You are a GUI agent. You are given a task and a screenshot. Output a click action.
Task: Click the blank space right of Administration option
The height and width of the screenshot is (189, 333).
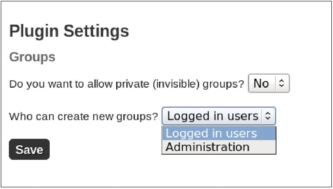point(263,147)
